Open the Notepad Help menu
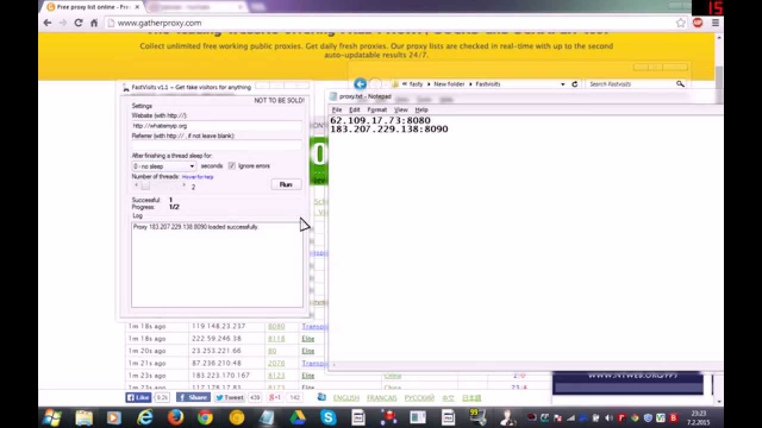Viewport: 762px width, 428px height. [421, 110]
